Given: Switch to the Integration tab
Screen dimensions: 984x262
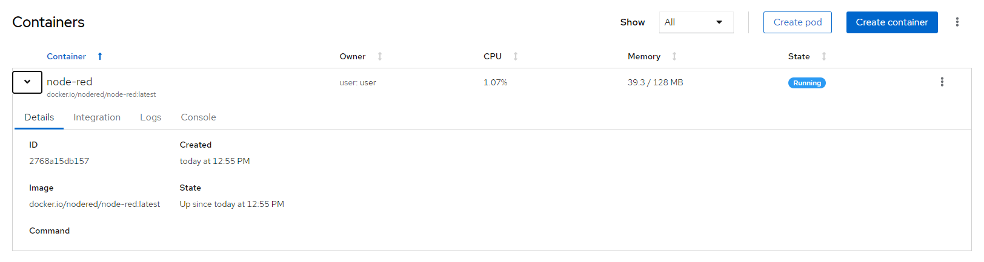Looking at the screenshot, I should click(x=97, y=117).
